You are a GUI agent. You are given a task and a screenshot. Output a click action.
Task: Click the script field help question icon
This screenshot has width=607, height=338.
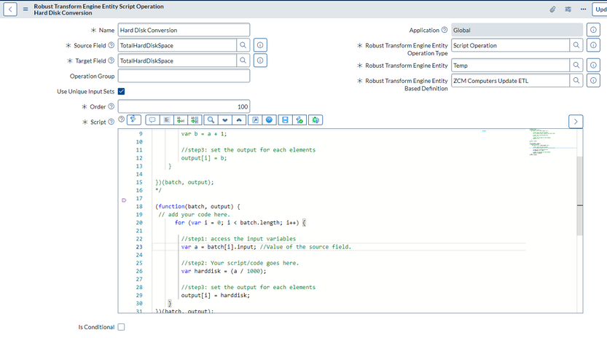coord(121,119)
